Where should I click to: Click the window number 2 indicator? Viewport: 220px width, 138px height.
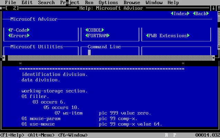15,8
